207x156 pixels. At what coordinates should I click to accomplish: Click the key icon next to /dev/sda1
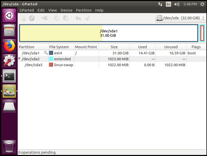[46, 53]
